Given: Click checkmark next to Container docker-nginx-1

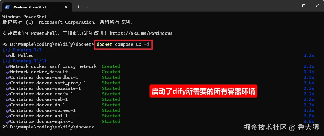Looking at the screenshot, I should [8, 122].
